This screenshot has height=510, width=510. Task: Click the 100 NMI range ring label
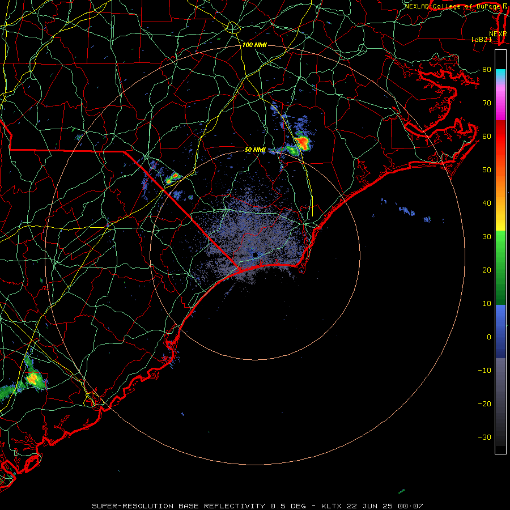(x=254, y=45)
